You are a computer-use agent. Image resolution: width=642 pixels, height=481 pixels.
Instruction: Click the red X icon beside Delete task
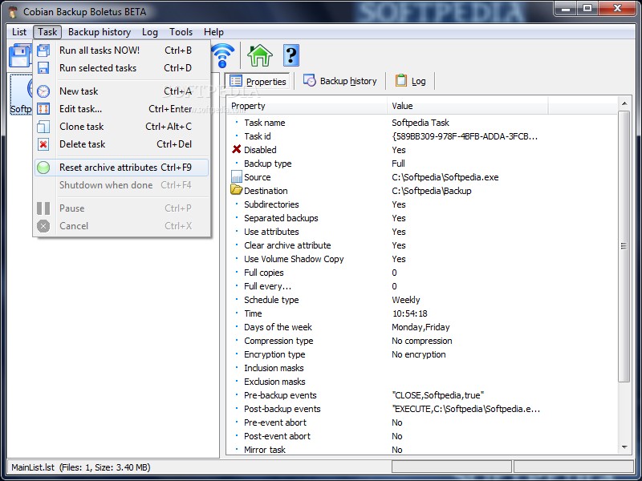43,144
